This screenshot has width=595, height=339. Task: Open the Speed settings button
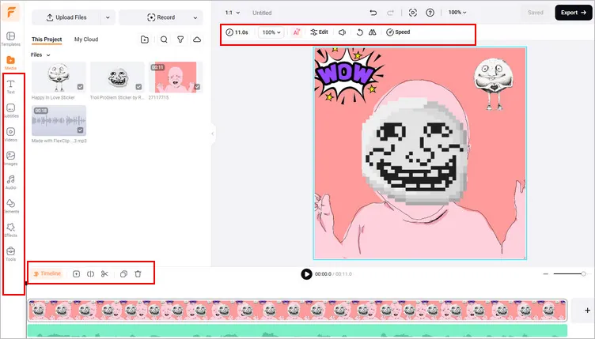point(398,32)
